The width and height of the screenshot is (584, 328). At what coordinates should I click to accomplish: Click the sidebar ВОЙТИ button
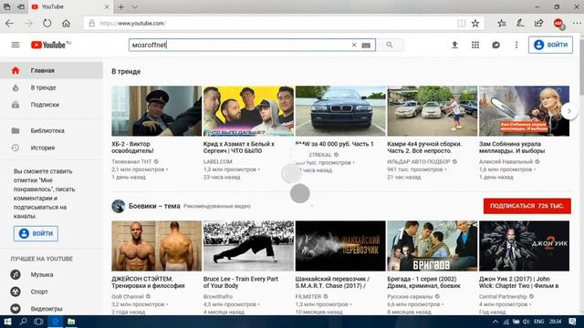[36, 233]
